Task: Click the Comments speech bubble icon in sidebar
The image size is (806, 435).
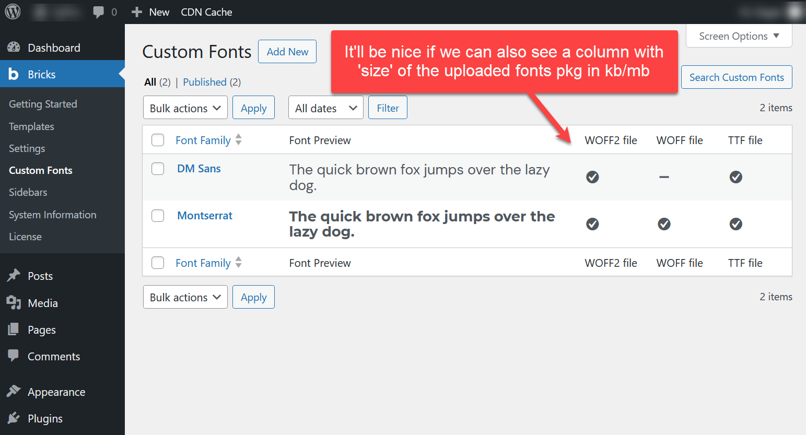Action: (x=14, y=356)
